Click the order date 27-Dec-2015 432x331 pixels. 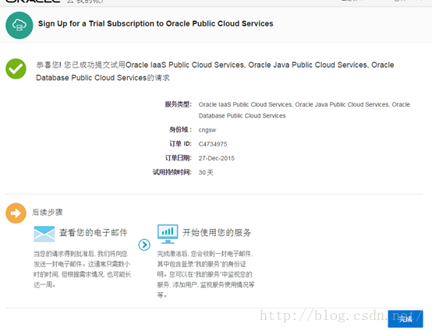click(216, 158)
